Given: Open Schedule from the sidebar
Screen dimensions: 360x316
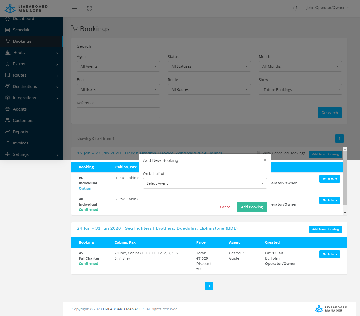Looking at the screenshot, I should [21, 30].
